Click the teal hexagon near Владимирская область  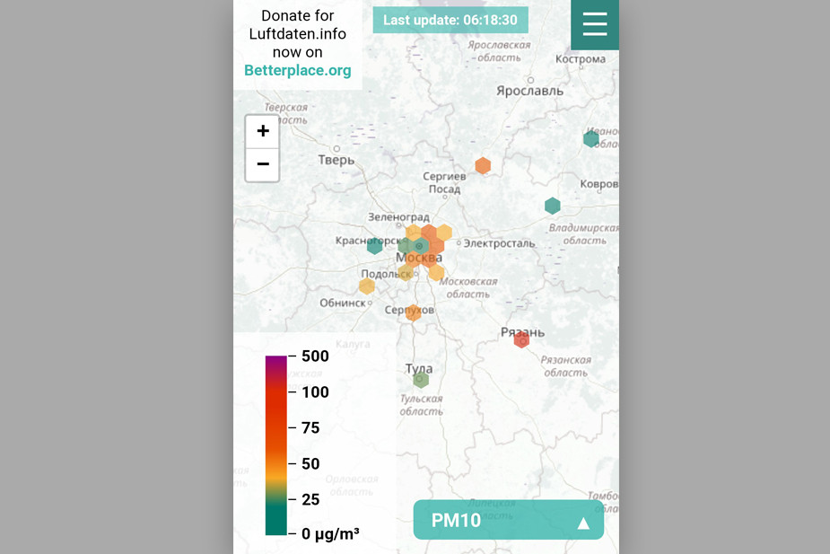(x=553, y=206)
